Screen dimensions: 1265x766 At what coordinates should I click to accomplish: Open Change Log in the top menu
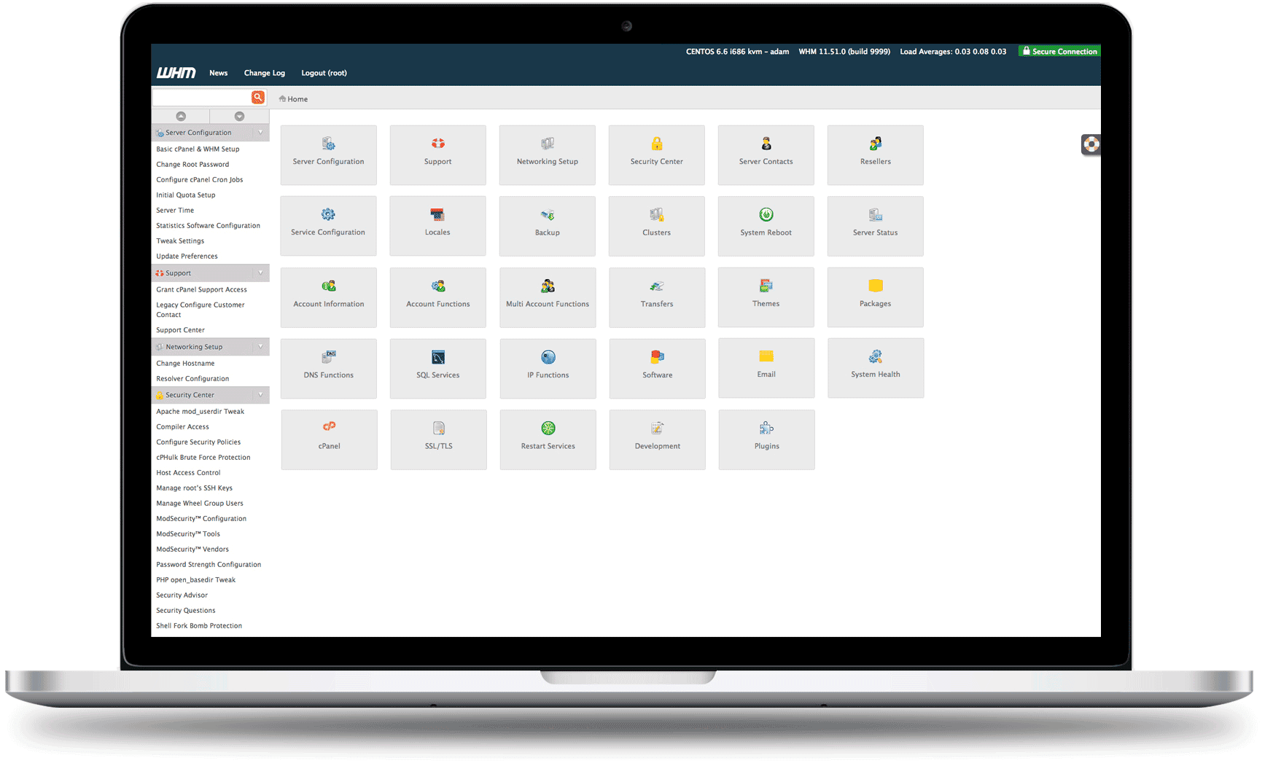coord(264,73)
